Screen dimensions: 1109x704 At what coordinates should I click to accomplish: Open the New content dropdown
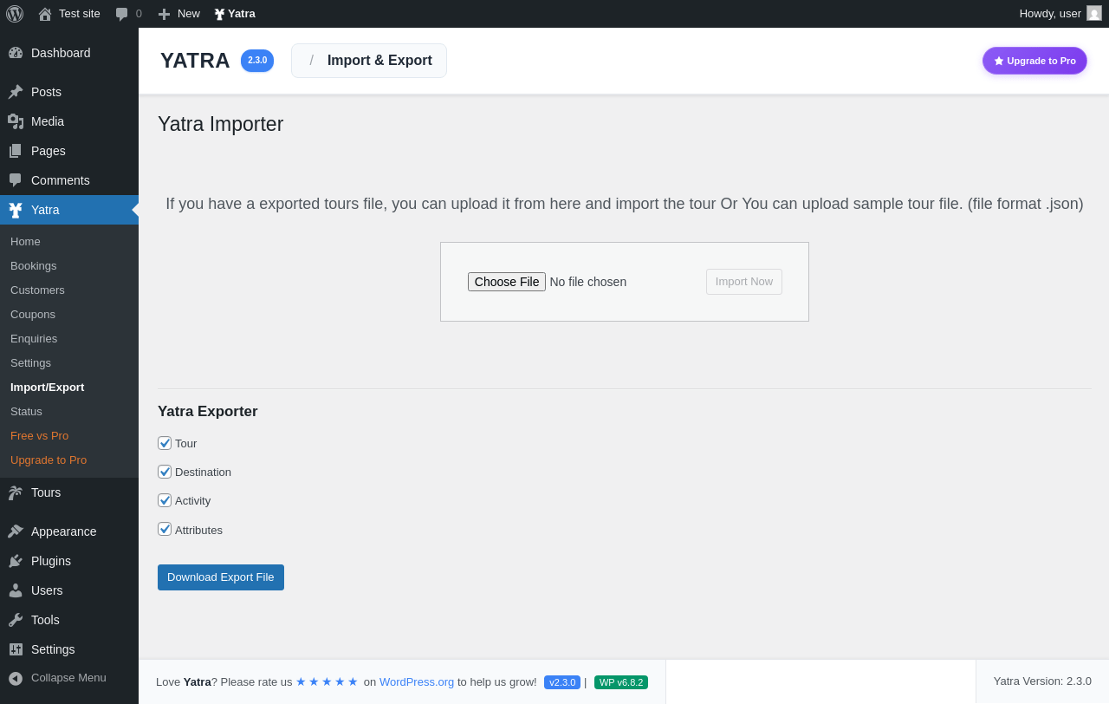tap(178, 14)
